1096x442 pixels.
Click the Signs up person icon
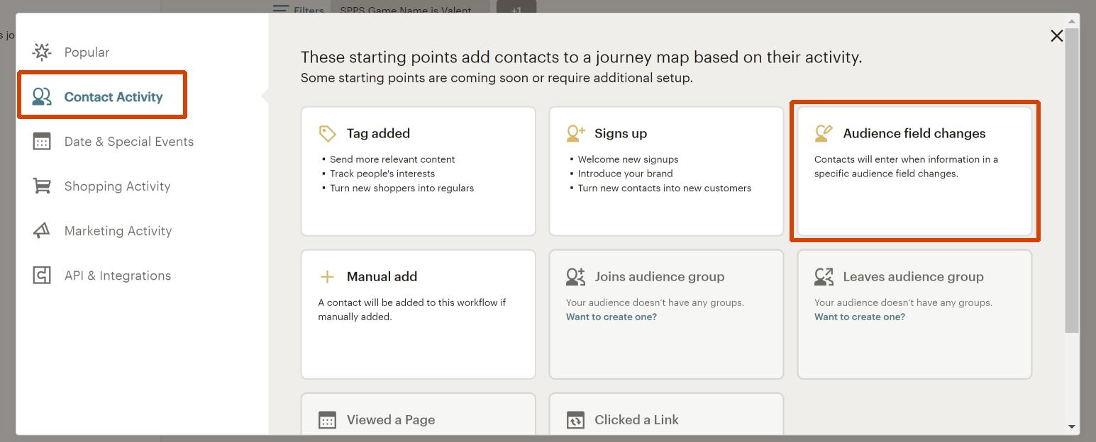click(x=575, y=133)
